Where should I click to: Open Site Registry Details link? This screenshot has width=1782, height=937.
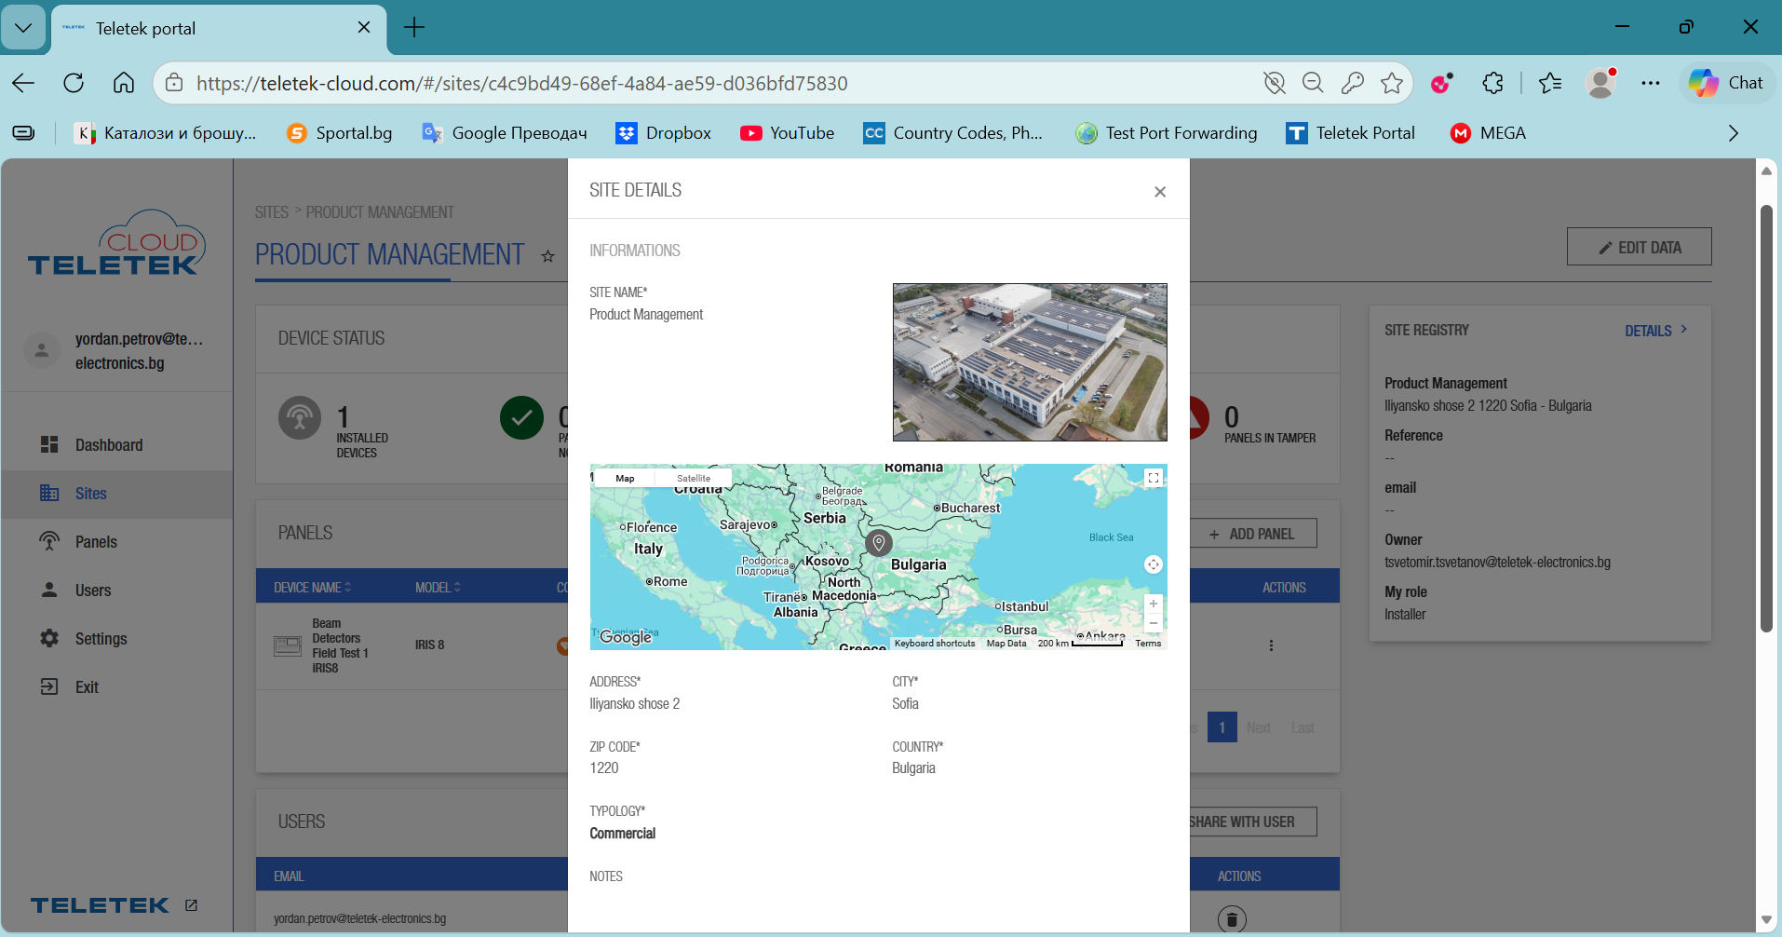pyautogui.click(x=1656, y=331)
